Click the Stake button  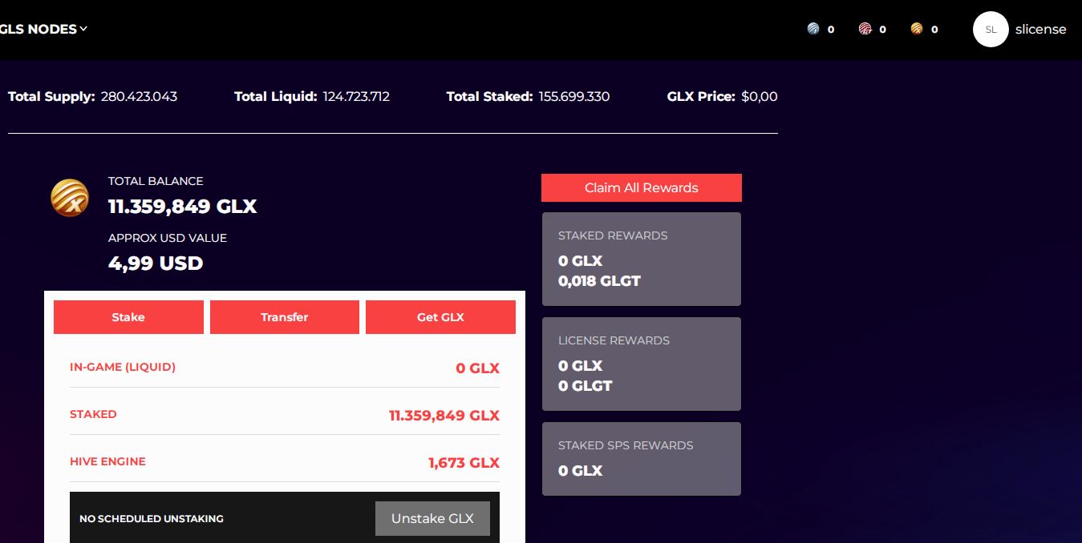pos(128,317)
